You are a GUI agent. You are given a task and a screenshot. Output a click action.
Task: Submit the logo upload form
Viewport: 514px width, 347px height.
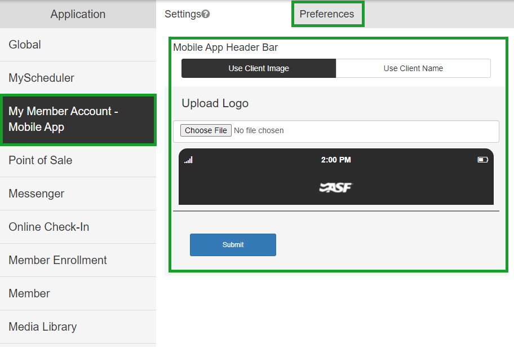233,245
